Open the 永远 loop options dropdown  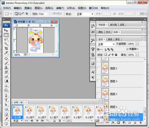point(18,121)
